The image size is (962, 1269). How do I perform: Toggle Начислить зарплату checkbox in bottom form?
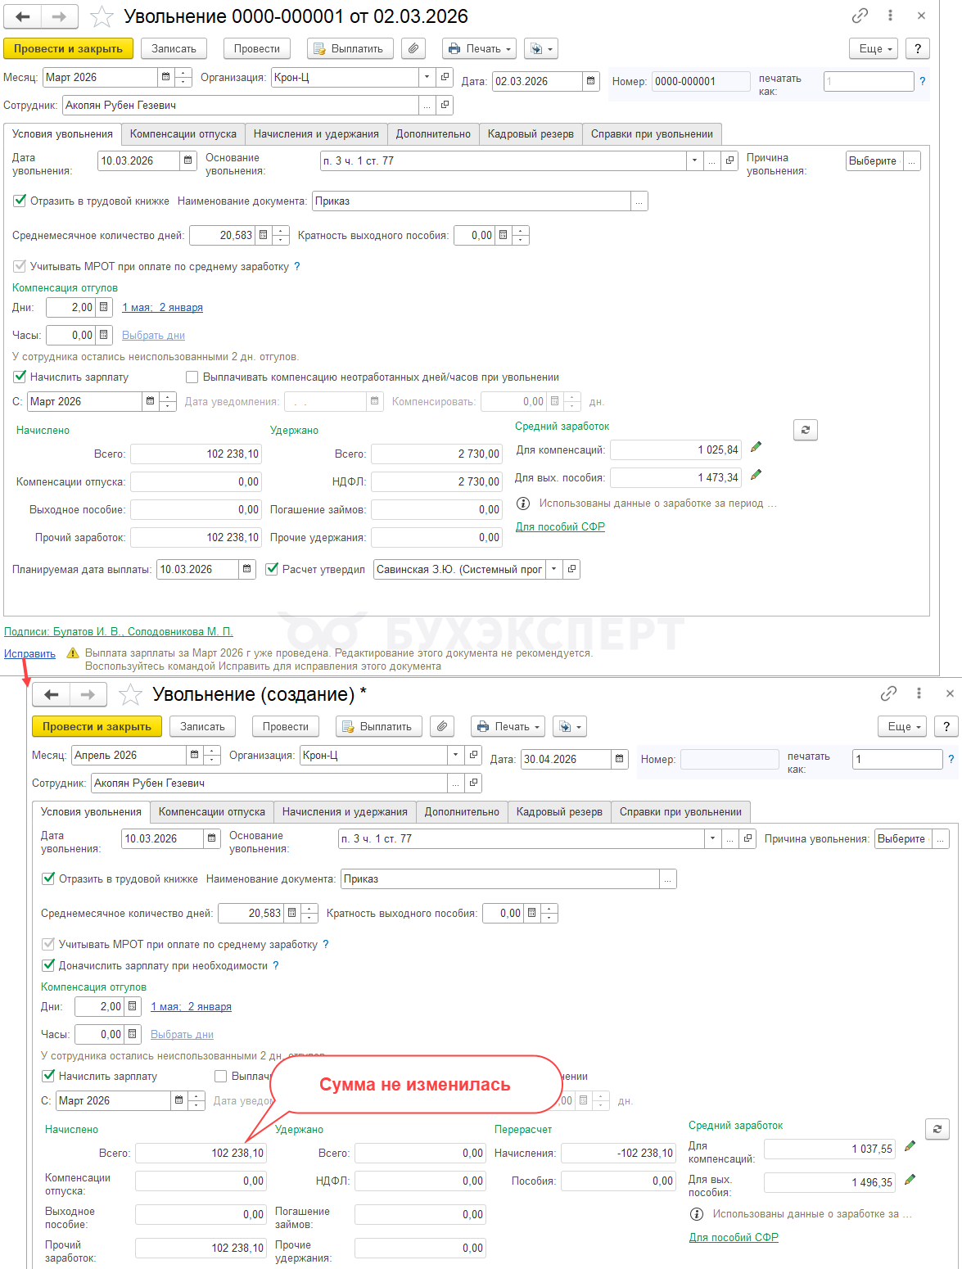tap(48, 1076)
